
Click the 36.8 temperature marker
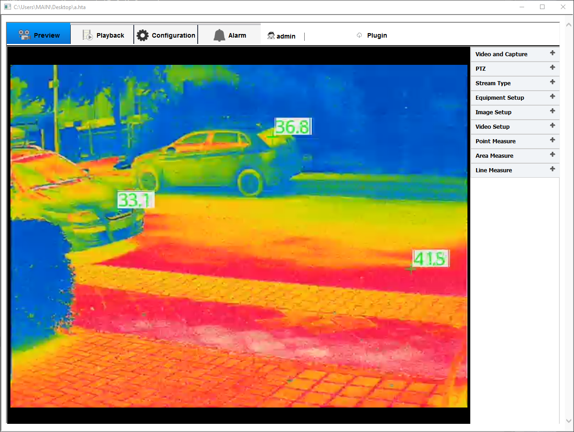click(x=293, y=126)
